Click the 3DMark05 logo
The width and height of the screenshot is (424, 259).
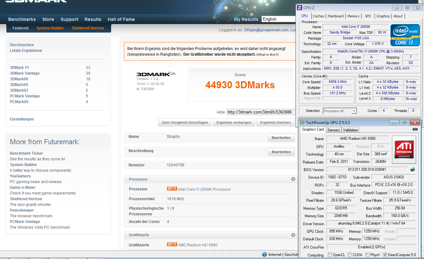[156, 74]
